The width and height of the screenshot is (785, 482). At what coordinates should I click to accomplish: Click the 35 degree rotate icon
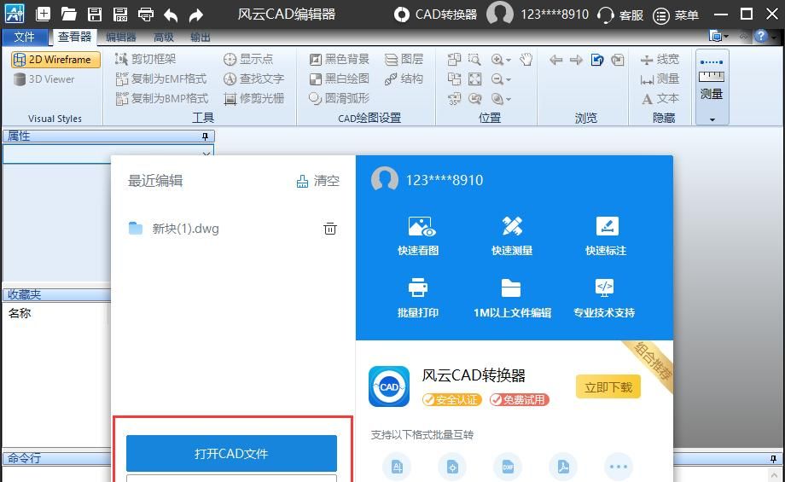(x=454, y=99)
